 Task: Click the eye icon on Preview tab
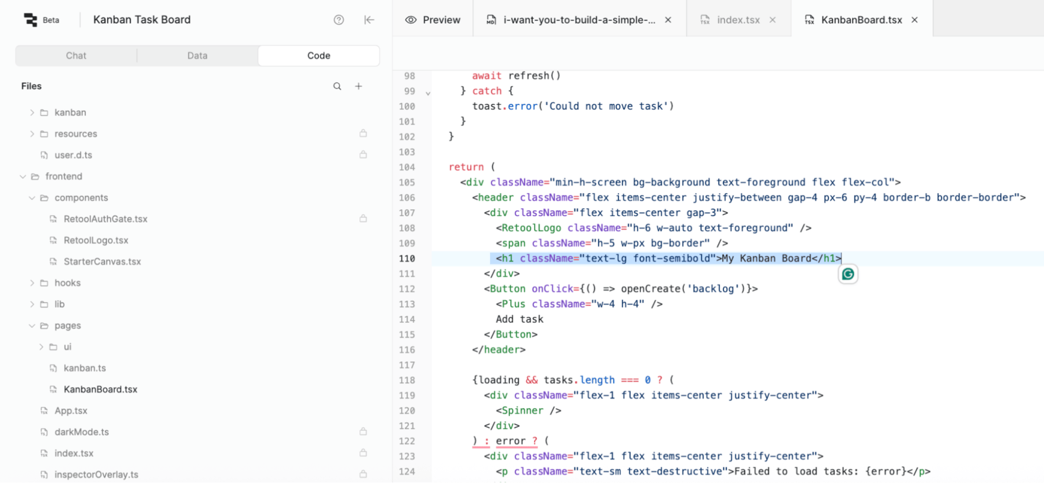coord(411,20)
